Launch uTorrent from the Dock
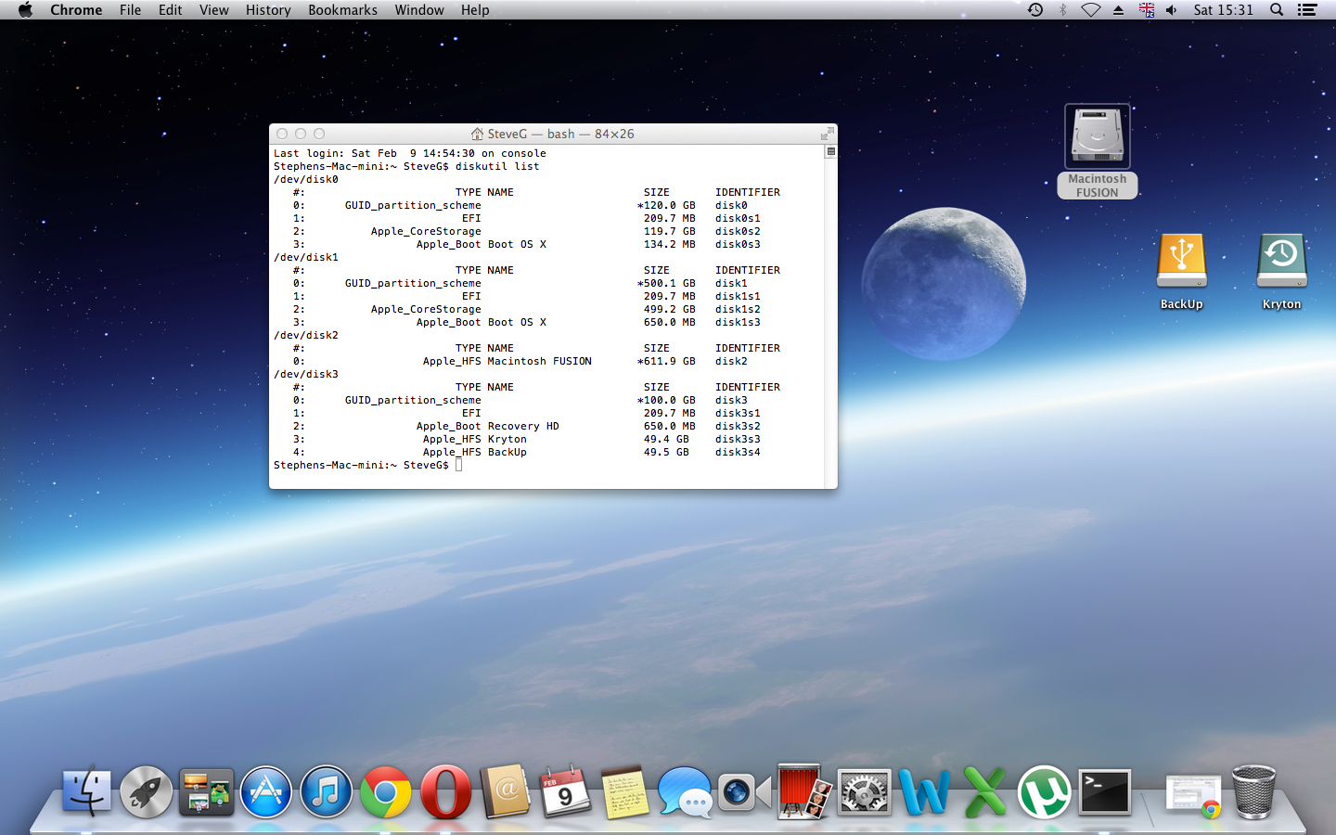The image size is (1336, 835). click(x=1044, y=793)
